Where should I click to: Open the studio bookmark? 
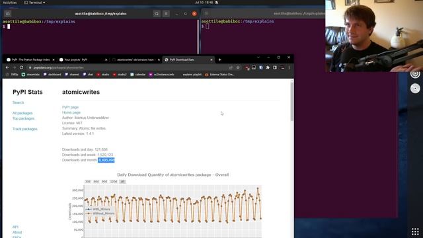pos(103,75)
